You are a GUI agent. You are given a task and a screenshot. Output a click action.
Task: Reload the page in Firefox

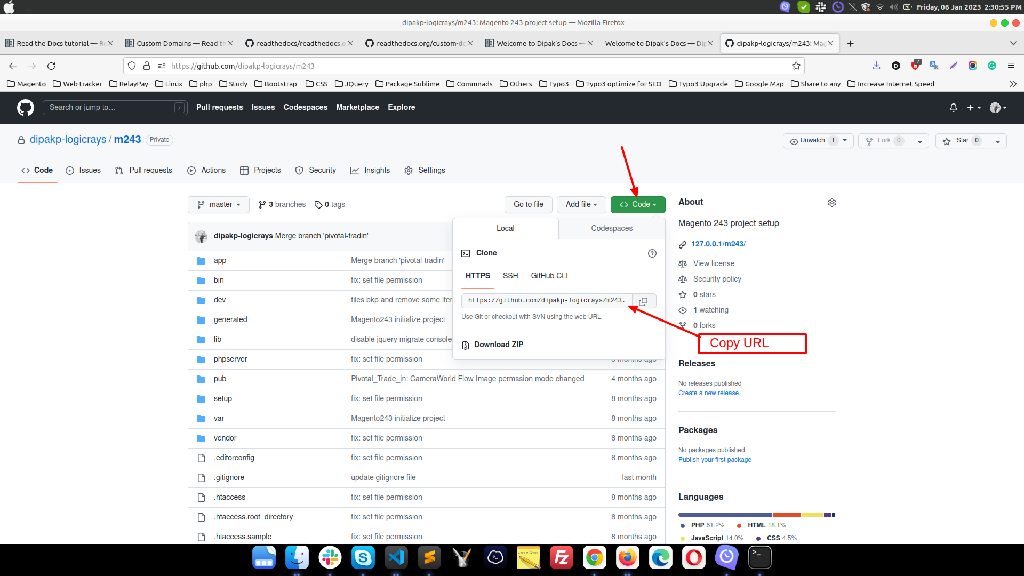point(51,66)
